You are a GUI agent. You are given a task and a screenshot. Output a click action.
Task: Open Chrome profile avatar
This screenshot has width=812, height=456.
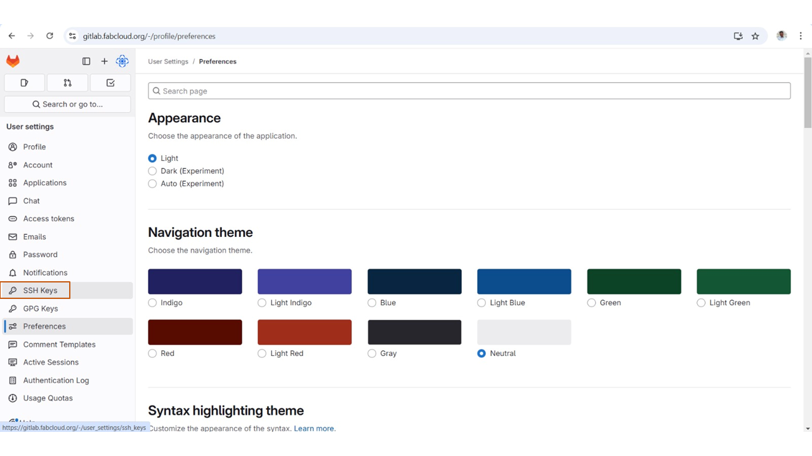click(782, 36)
